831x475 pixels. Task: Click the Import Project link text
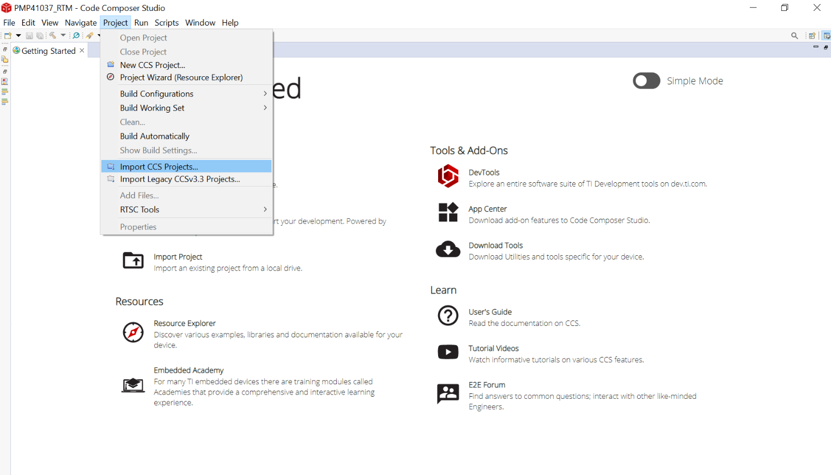178,257
